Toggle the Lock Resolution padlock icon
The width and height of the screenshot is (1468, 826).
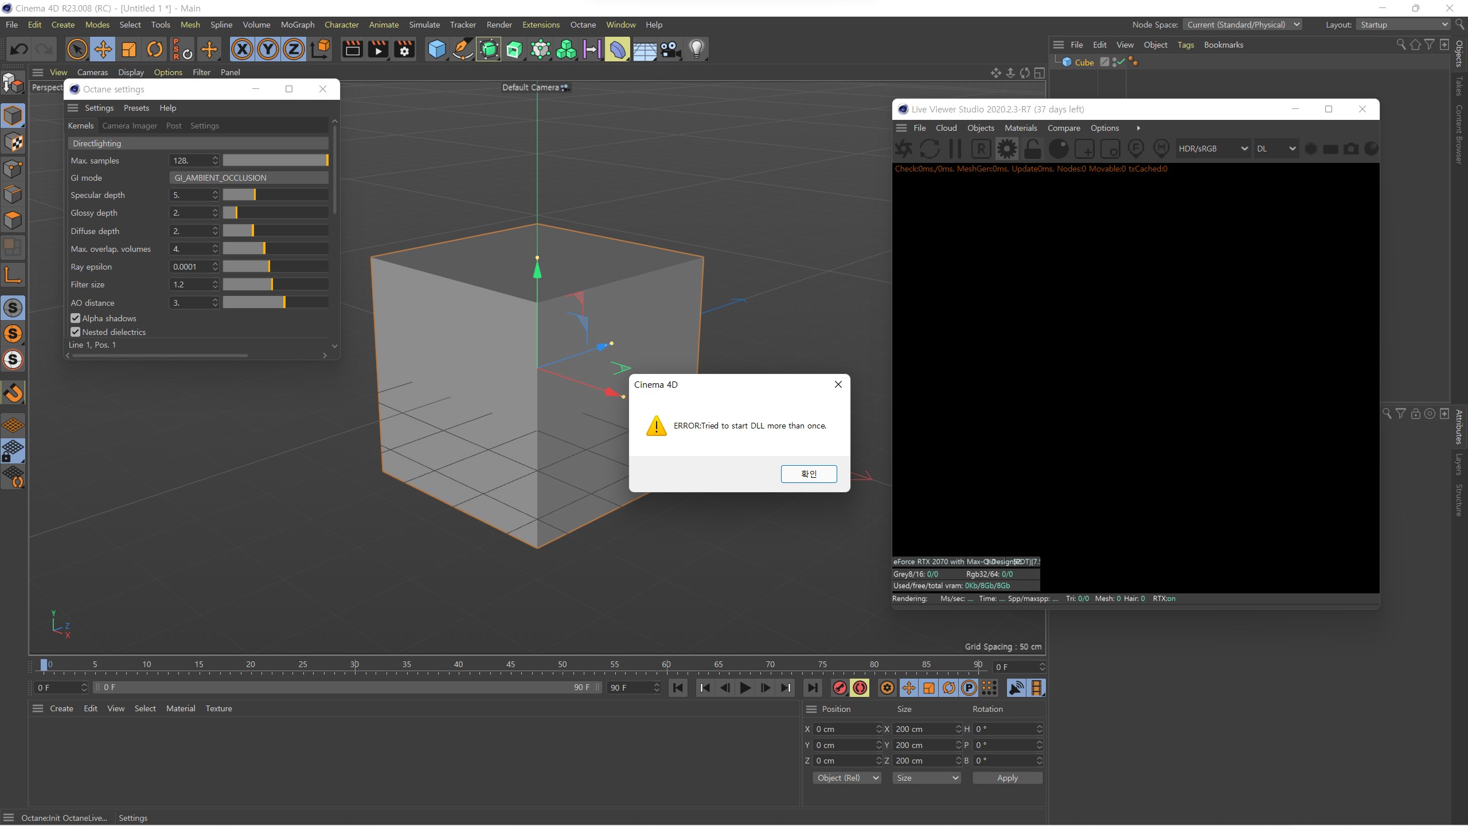[x=1032, y=149]
